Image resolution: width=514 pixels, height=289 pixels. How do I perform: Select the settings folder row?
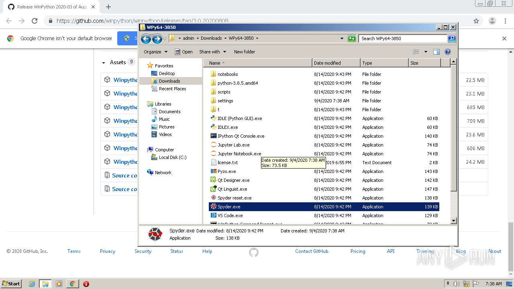tap(324, 101)
